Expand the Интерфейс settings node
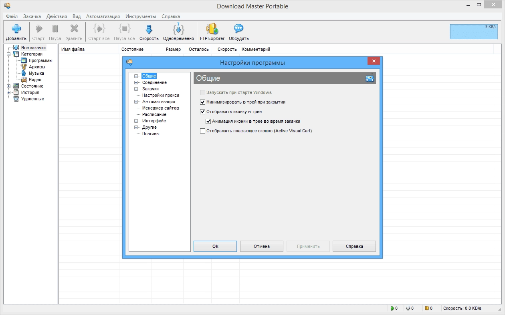Image resolution: width=505 pixels, height=315 pixels. [x=136, y=121]
